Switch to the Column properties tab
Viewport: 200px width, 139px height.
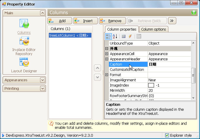(x=122, y=29)
